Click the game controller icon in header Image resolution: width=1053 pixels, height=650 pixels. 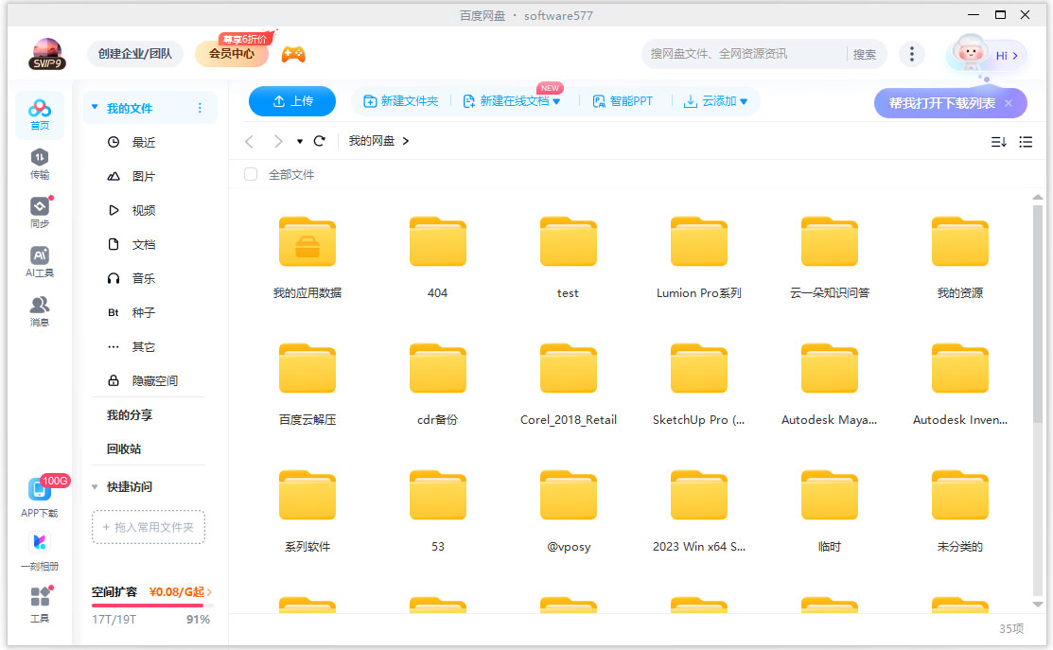[293, 54]
